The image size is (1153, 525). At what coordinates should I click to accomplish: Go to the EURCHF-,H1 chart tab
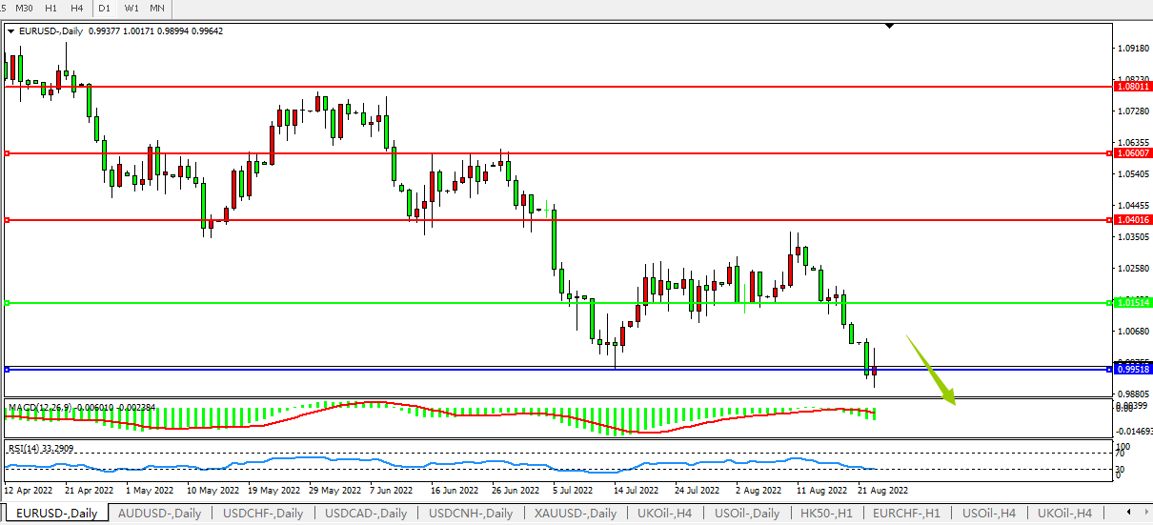click(906, 514)
